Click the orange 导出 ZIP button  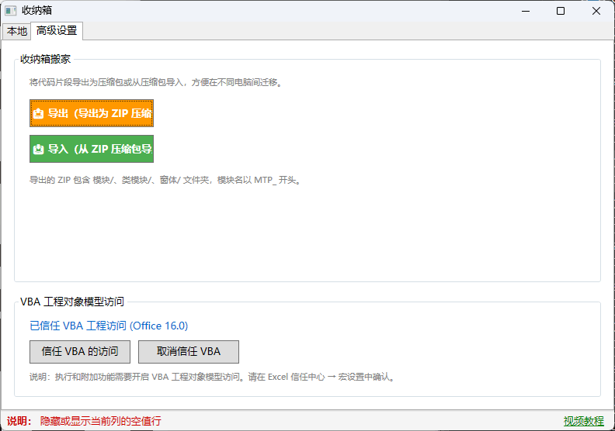(92, 113)
